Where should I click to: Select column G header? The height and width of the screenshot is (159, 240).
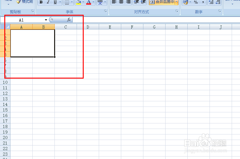(154, 27)
